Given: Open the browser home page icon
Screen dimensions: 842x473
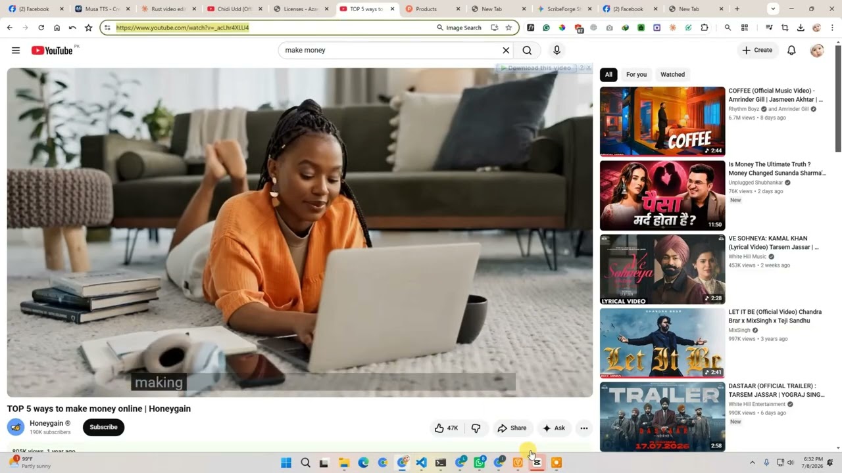Looking at the screenshot, I should (57, 28).
